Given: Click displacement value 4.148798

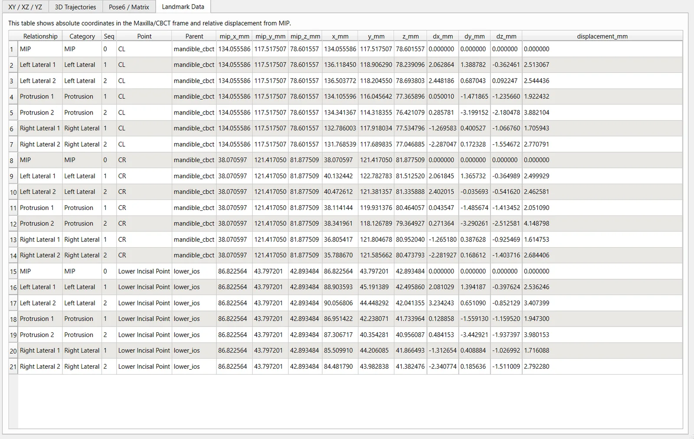Looking at the screenshot, I should tap(602, 223).
